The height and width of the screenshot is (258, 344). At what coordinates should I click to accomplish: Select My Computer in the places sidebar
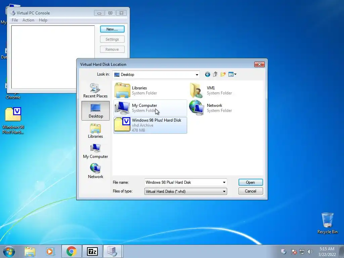point(95,151)
